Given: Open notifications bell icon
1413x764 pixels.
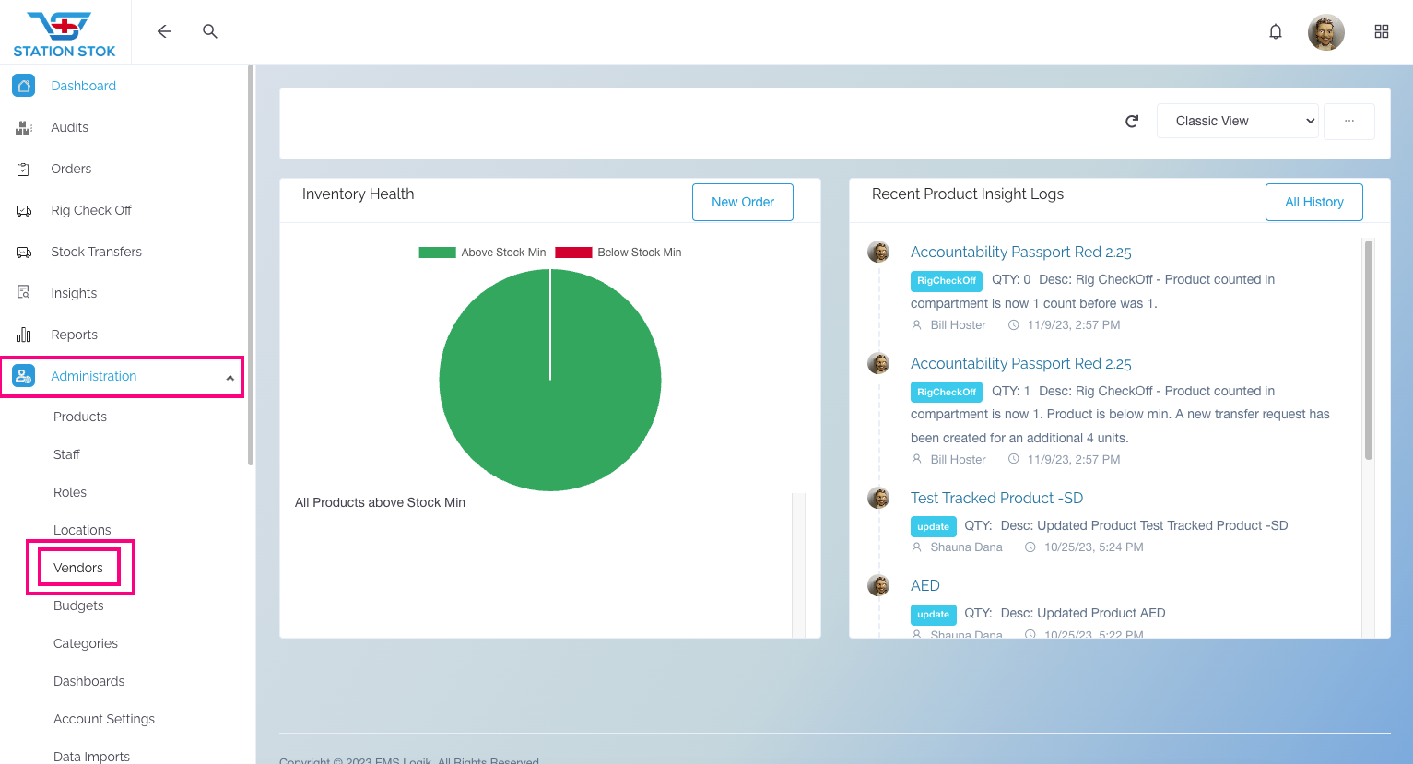Looking at the screenshot, I should click(x=1276, y=31).
